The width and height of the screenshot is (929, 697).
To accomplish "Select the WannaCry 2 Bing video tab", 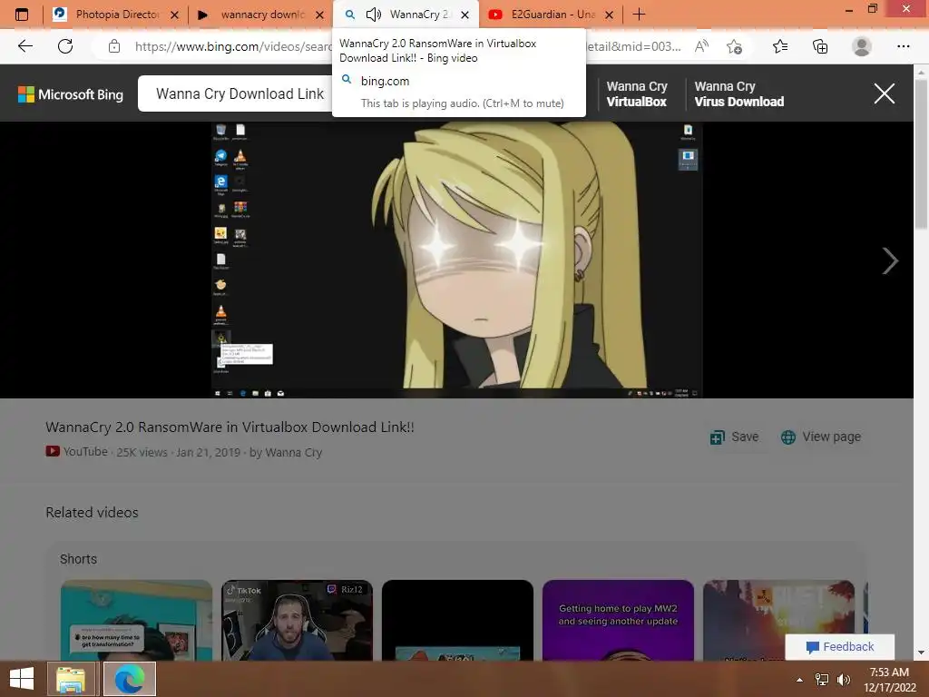I will click(x=406, y=15).
